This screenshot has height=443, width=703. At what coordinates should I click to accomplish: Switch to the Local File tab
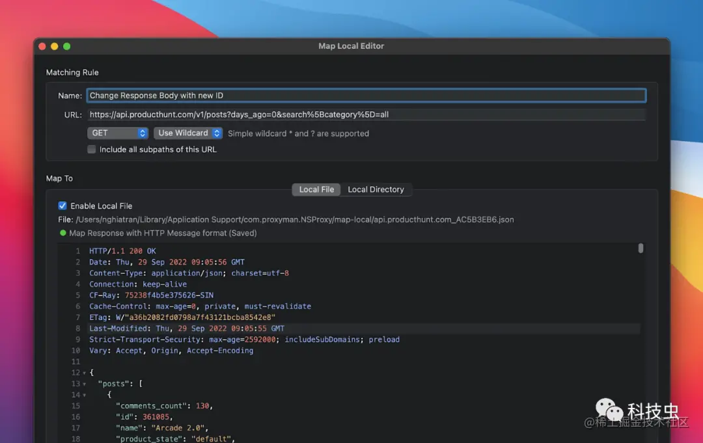click(x=316, y=189)
